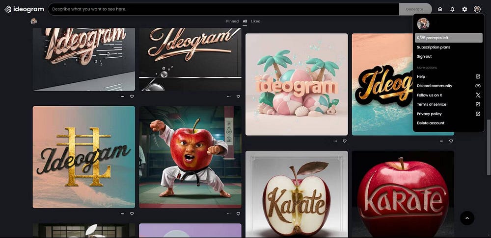
Task: Like the karate apple fighter image
Action: click(238, 214)
